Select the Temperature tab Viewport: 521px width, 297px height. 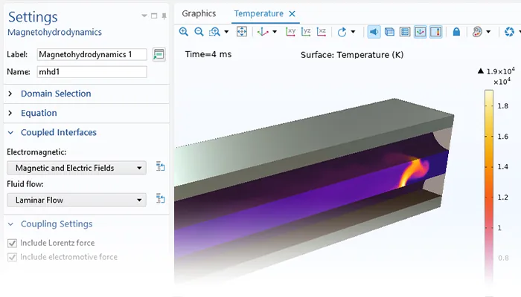tap(259, 13)
